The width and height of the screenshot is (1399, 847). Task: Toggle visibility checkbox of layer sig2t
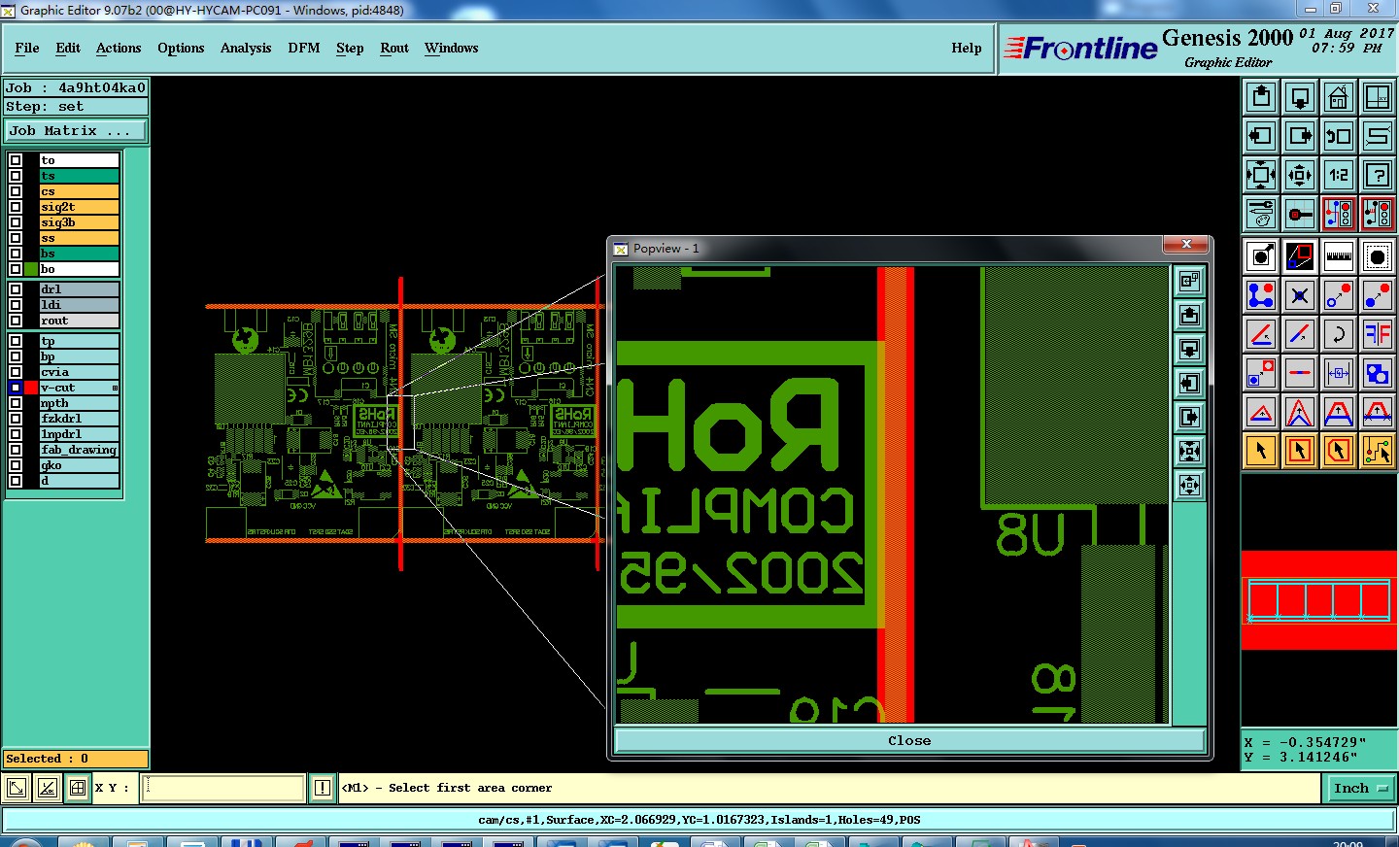(16, 207)
